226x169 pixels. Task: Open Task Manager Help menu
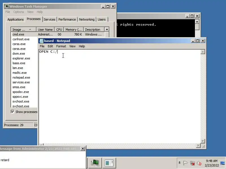(x=40, y=12)
